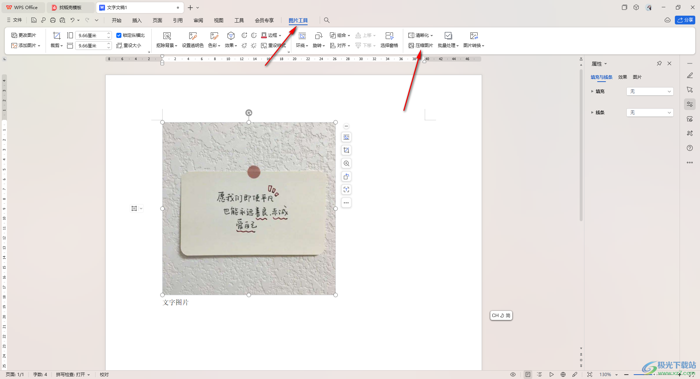Click the Undo icon
The height and width of the screenshot is (379, 700).
tap(73, 20)
